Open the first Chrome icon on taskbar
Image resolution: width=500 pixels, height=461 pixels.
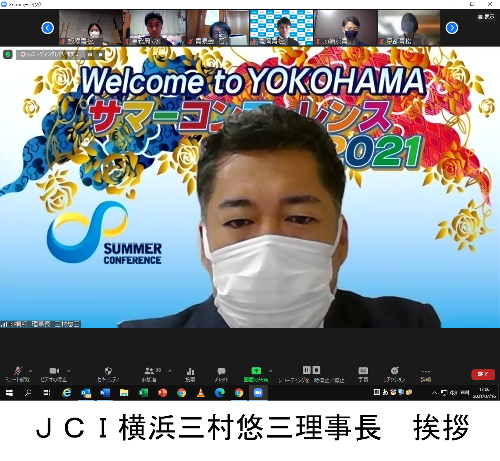182,393
